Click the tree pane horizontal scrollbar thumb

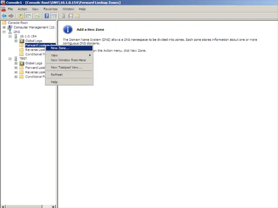pyautogui.click(x=24, y=206)
